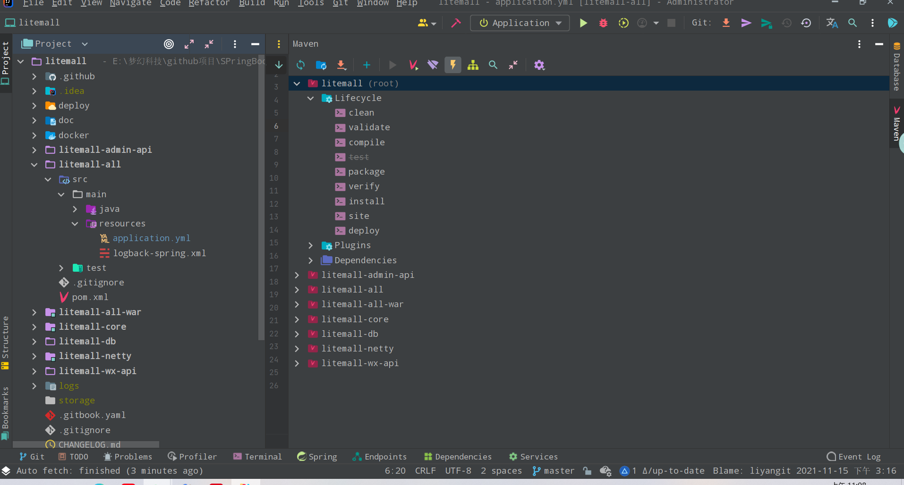Expand Maven Dependencies node

[310, 260]
